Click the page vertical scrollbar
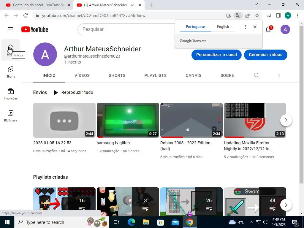The width and height of the screenshot is (304, 228). [301, 105]
